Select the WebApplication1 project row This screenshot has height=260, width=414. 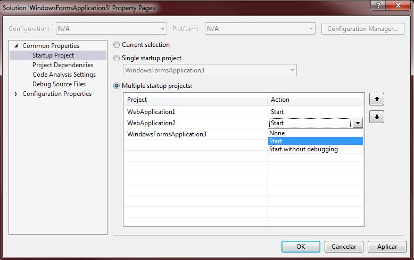(195, 112)
